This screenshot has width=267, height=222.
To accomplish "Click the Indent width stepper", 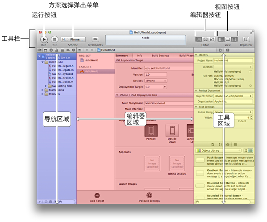I will pyautogui.click(x=251, y=117).
